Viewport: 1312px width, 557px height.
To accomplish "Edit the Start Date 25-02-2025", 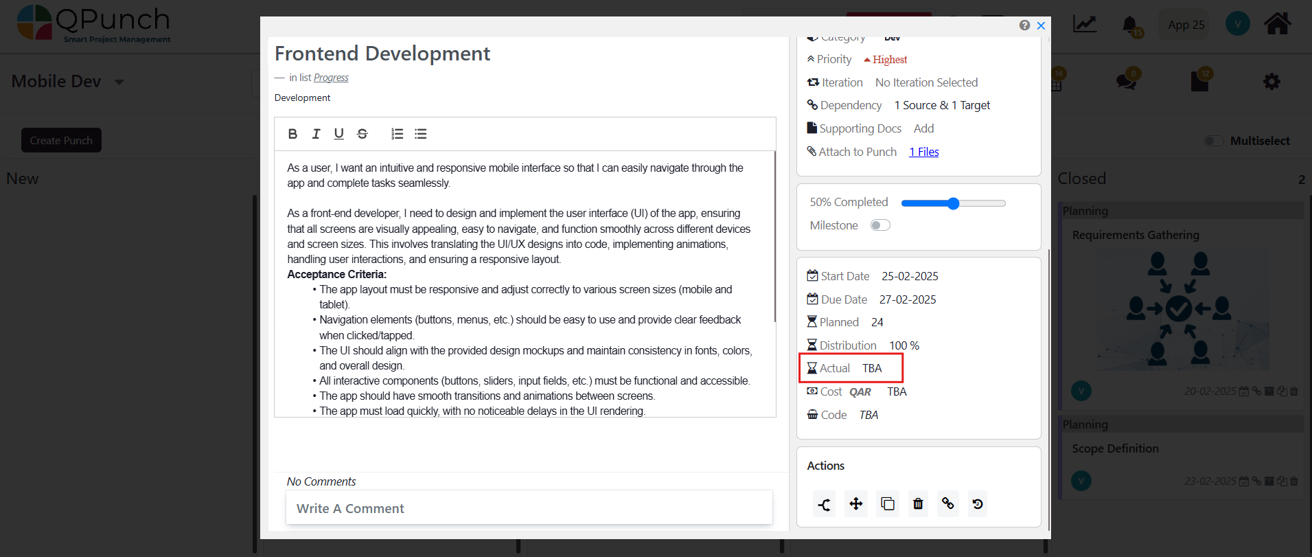I will pyautogui.click(x=910, y=276).
